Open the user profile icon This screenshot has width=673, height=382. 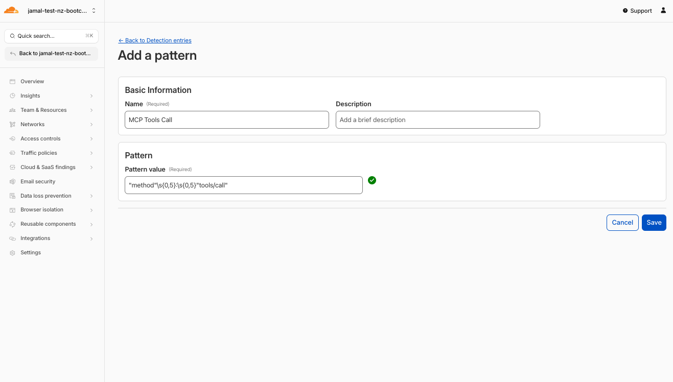663,10
